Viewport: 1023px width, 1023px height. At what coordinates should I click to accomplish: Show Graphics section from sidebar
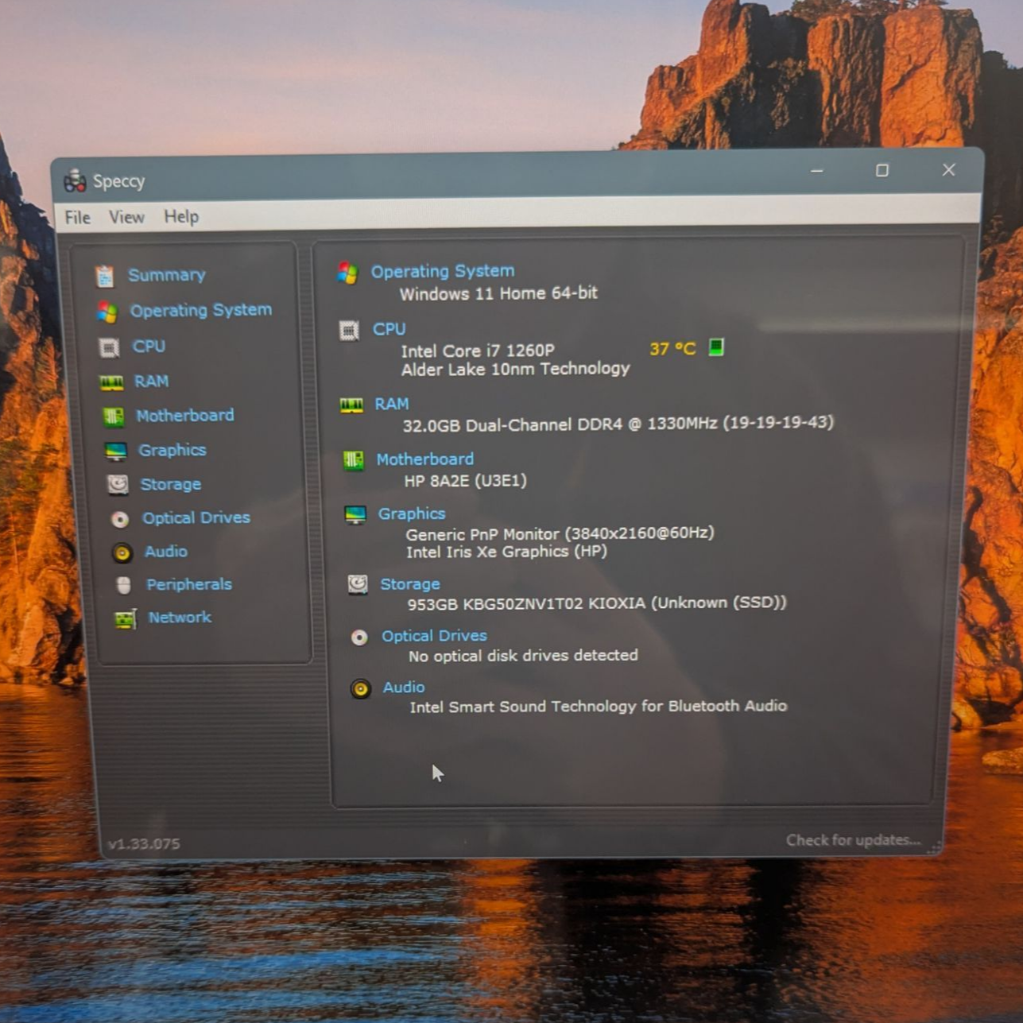tap(172, 450)
